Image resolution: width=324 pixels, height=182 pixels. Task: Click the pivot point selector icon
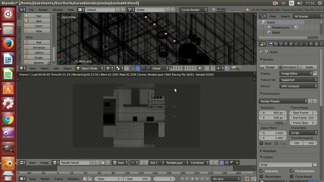coord(119,68)
